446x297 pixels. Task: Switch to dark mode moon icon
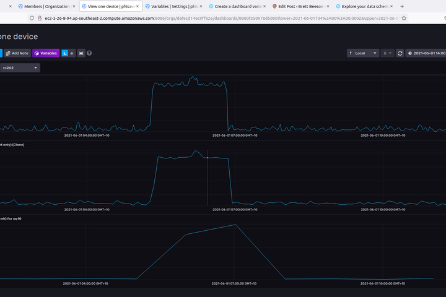click(65, 53)
